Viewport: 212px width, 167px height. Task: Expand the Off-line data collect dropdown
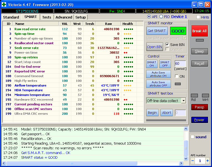[183, 101]
